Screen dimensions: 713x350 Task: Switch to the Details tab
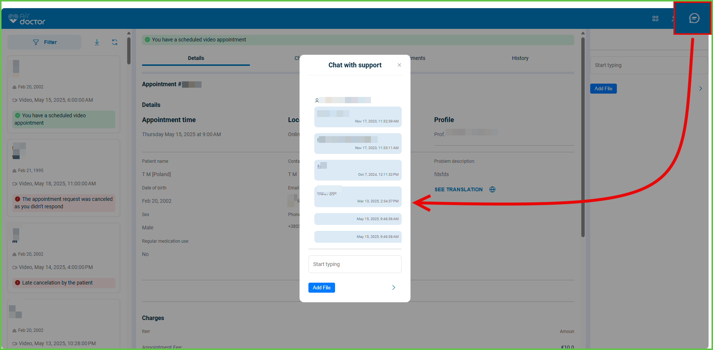[196, 58]
